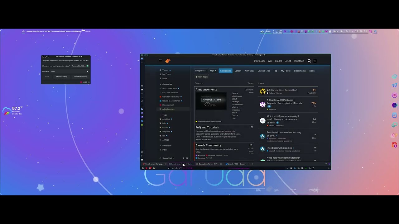The image size is (399, 224).
Task: Click the search icon in top panel
Action: [375, 31]
